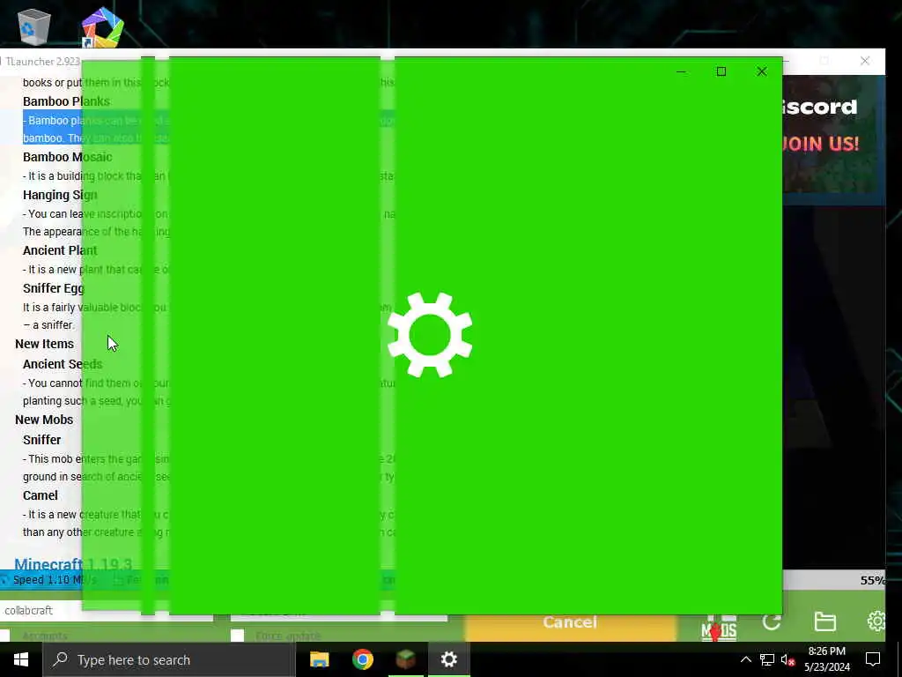Image resolution: width=902 pixels, height=677 pixels.
Task: Close the green loading window
Action: tap(762, 71)
